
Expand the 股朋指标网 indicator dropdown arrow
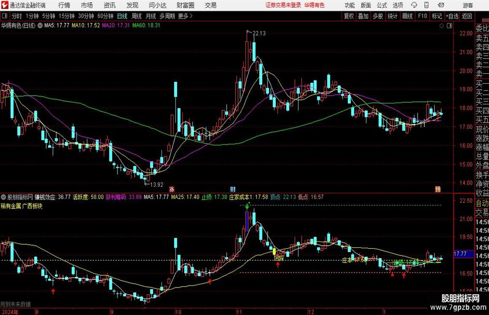[x=4, y=197]
